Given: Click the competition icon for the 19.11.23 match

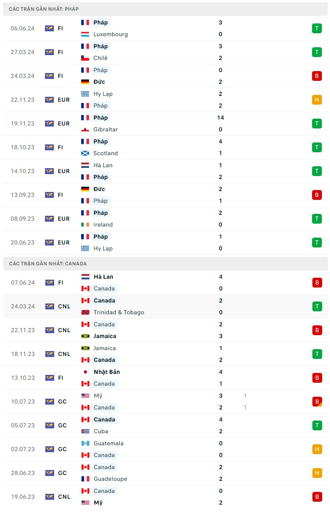Looking at the screenshot, I should (49, 124).
